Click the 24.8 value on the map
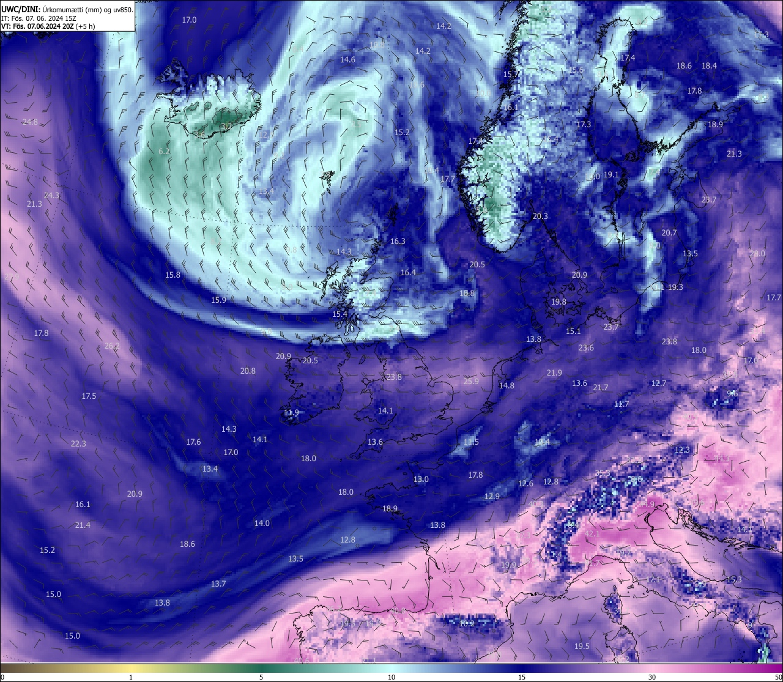Viewport: 783px width, 682px height. click(30, 122)
